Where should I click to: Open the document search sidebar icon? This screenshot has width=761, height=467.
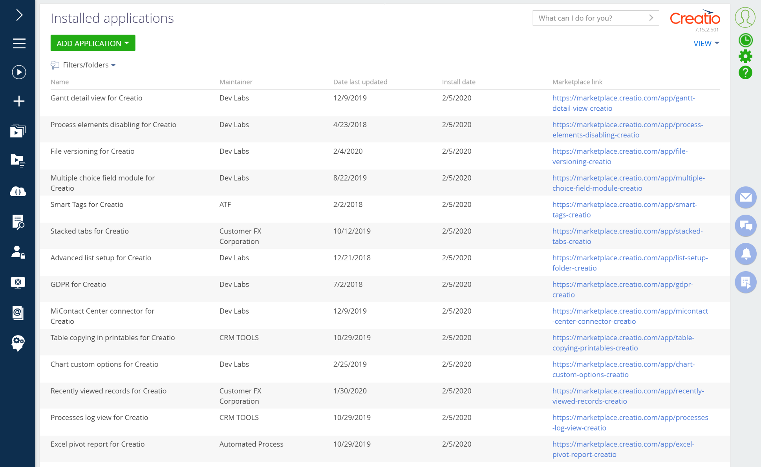18,222
